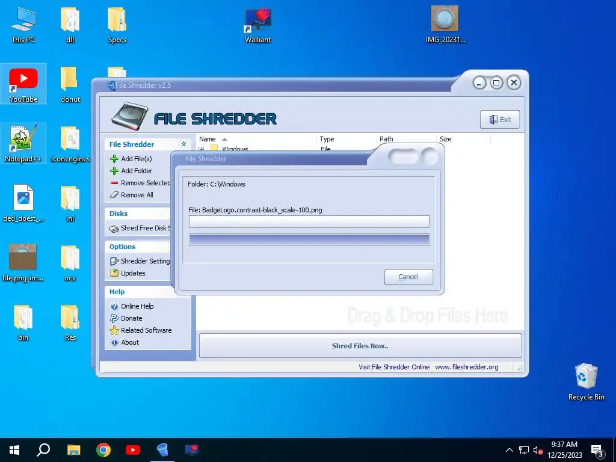Click the Windows folder icon in file list
616x462 pixels.
214,149
